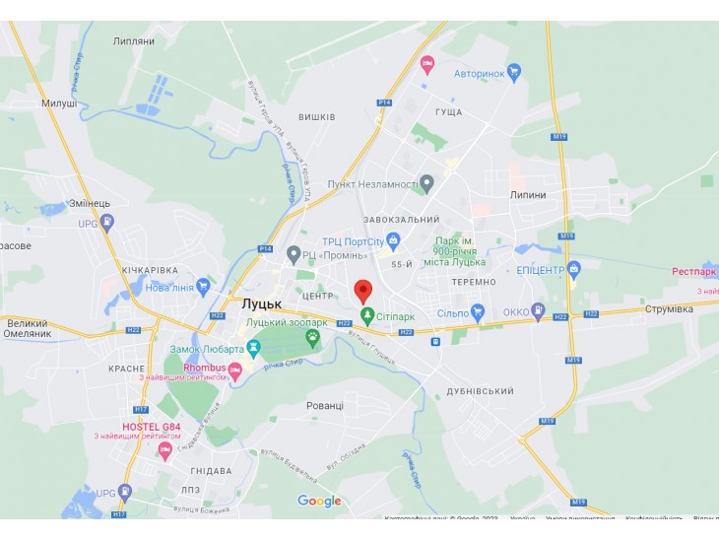Select the Парк ім. 900-річчя міста Луцька label
Image resolution: width=719 pixels, height=539 pixels.
click(x=454, y=251)
